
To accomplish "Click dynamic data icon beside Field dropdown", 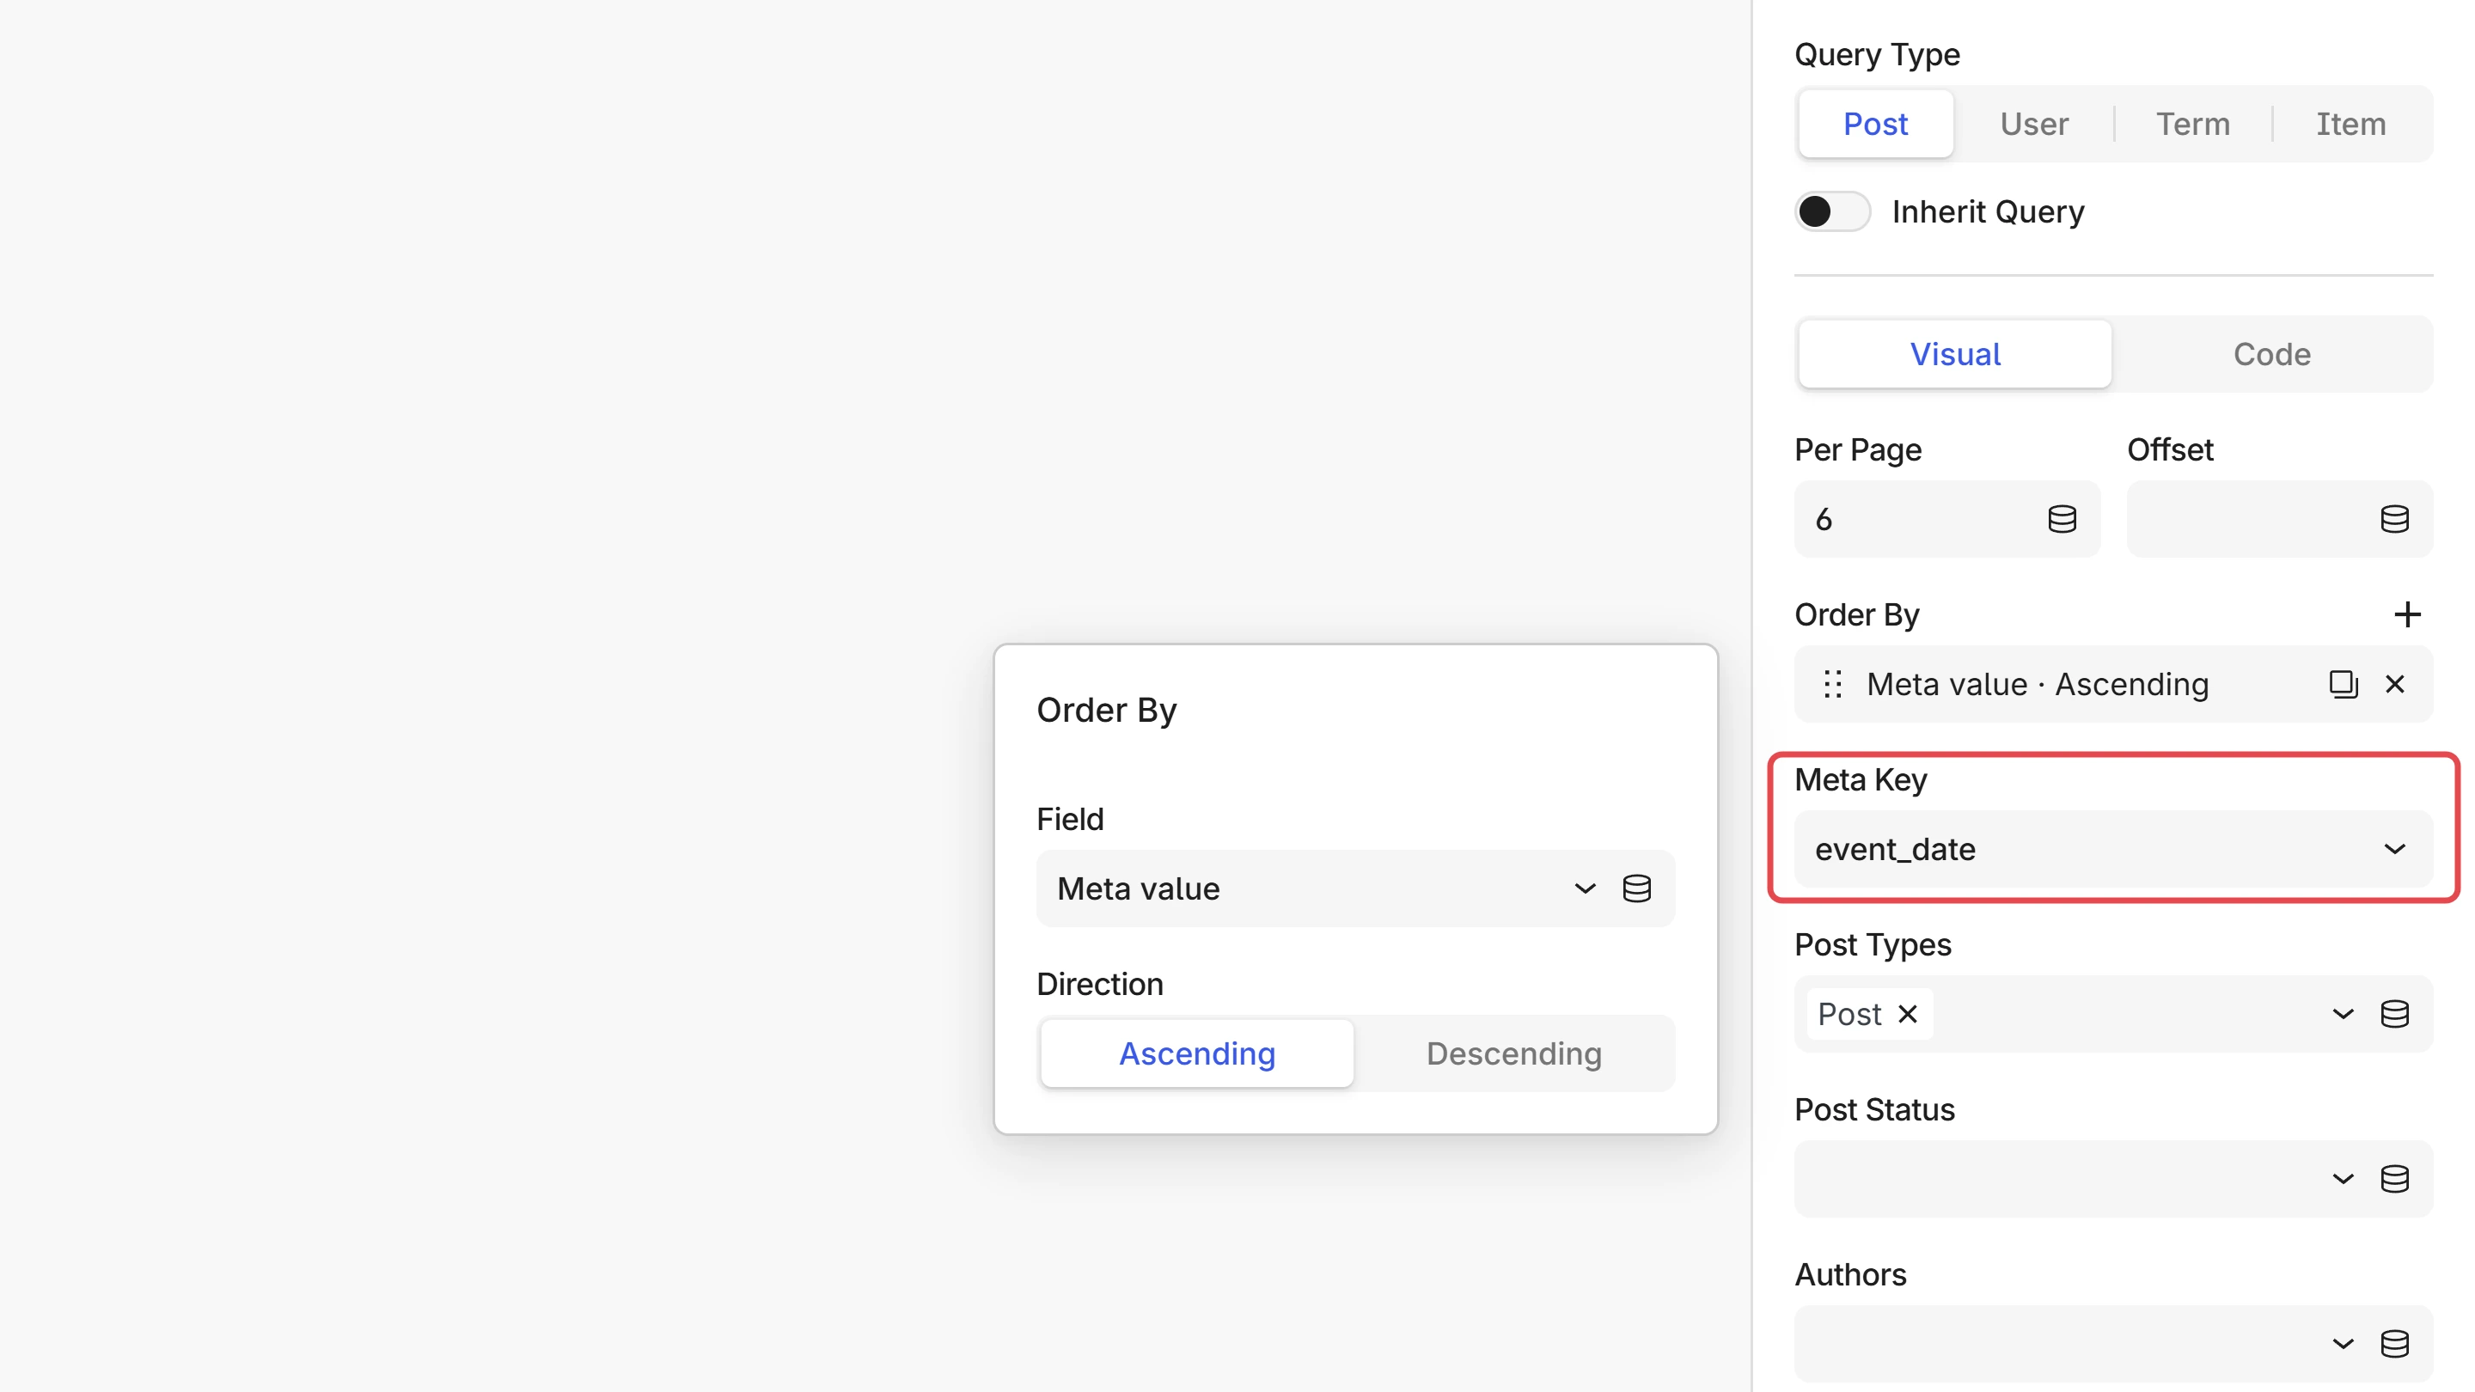I will click(1636, 888).
